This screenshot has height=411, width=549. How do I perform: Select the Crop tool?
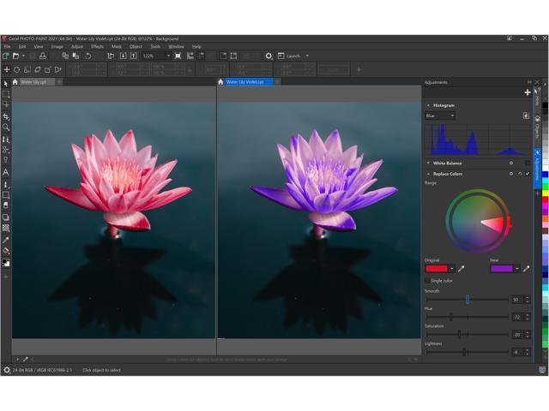coord(6,116)
